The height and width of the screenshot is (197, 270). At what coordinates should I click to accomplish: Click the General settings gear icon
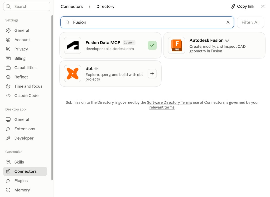(8, 31)
